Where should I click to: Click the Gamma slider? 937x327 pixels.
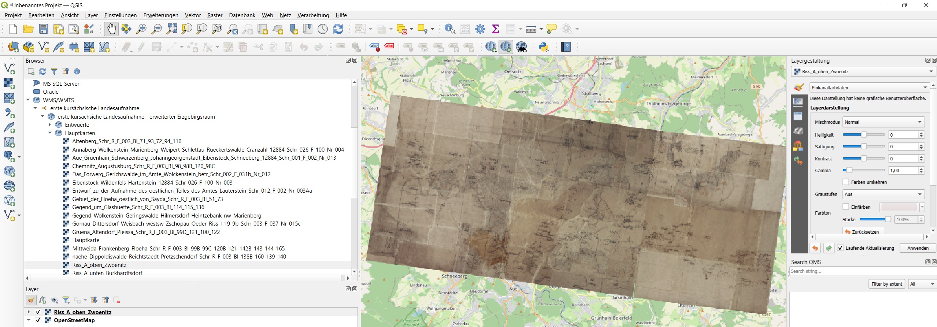[x=864, y=170]
